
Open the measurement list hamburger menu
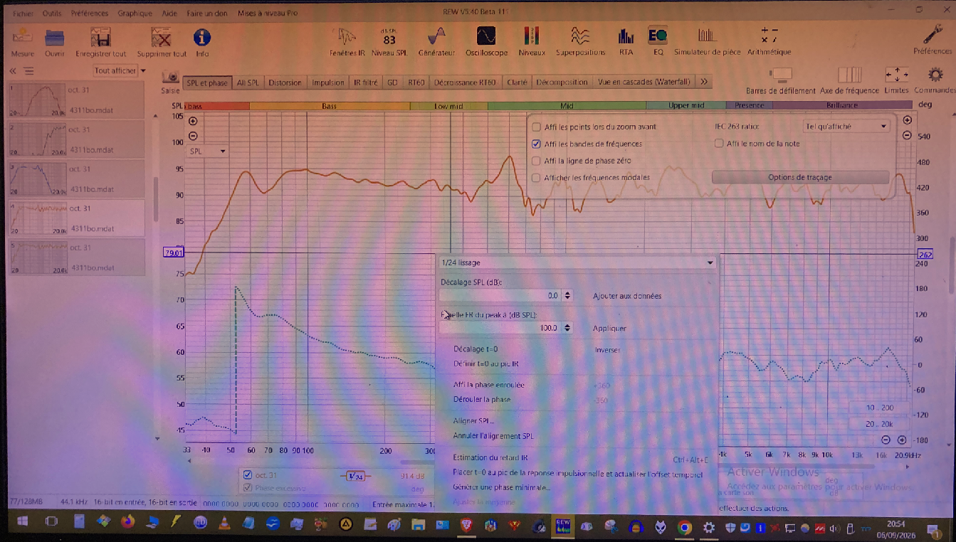[x=28, y=71]
